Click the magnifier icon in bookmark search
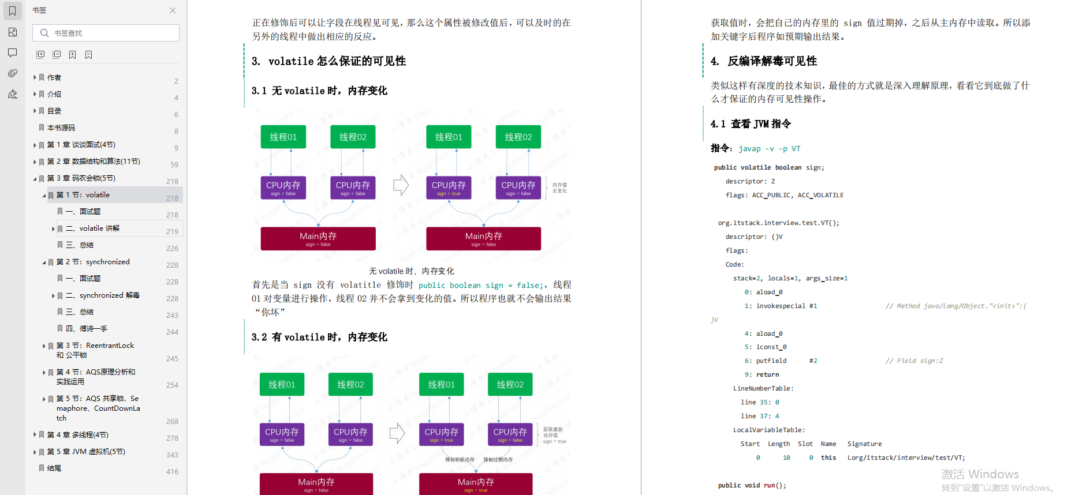The width and height of the screenshot is (1075, 495). pyautogui.click(x=44, y=33)
